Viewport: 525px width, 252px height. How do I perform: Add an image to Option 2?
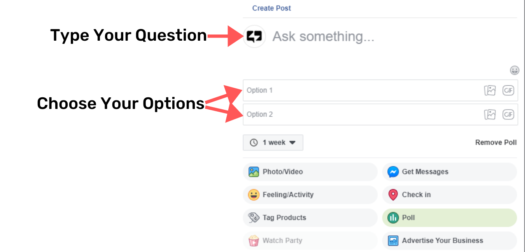(490, 114)
